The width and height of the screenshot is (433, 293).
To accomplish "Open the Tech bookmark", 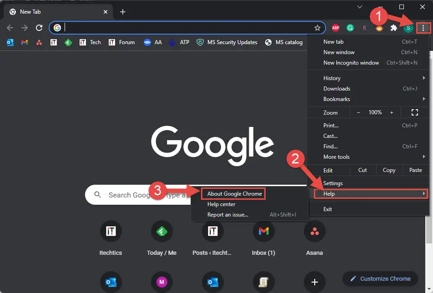I will pyautogui.click(x=90, y=42).
